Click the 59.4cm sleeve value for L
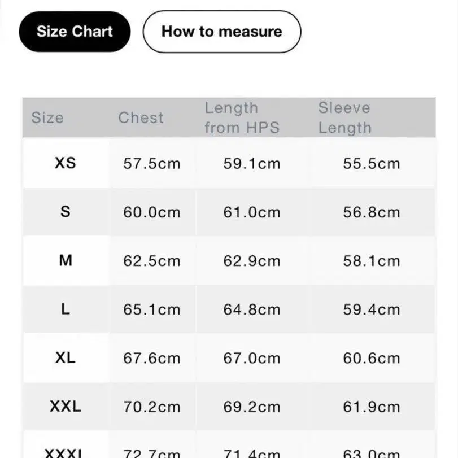458x458 pixels. point(372,309)
